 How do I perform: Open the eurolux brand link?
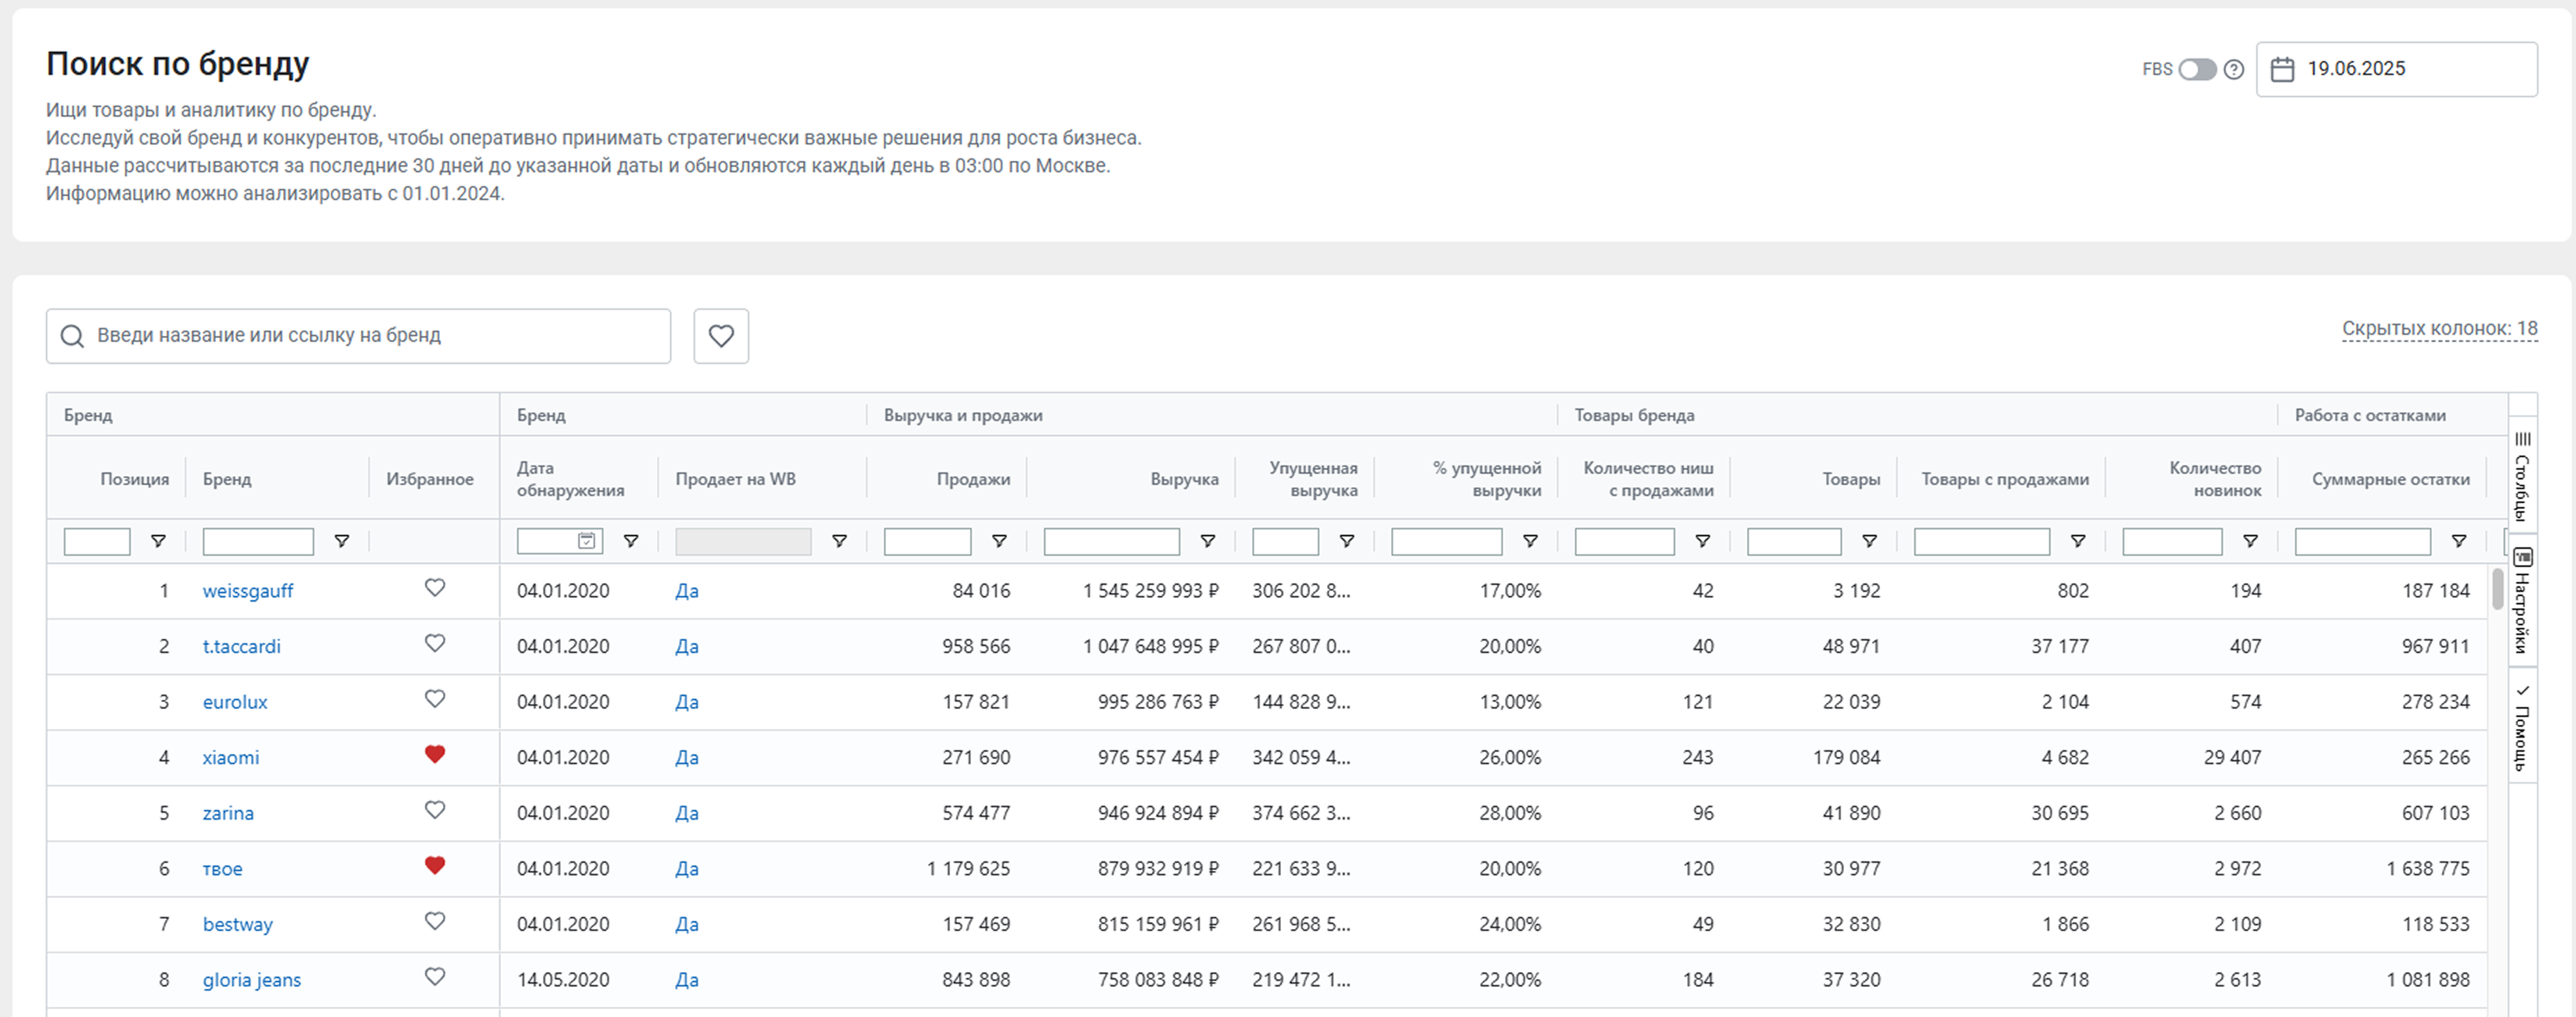click(x=235, y=702)
